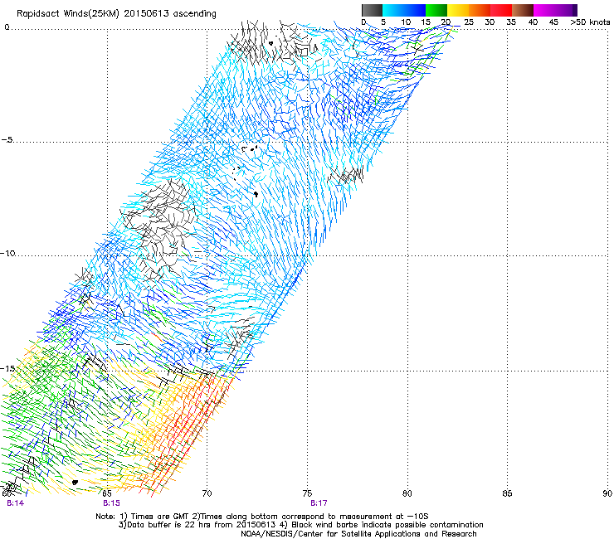Viewport: 614px width, 539px height.
Task: Click the longitude label '85'
Action: (x=507, y=493)
